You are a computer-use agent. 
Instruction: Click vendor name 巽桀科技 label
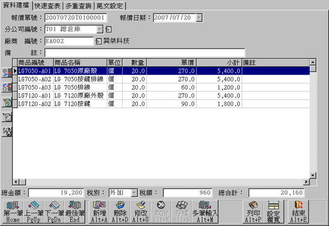[x=116, y=41]
